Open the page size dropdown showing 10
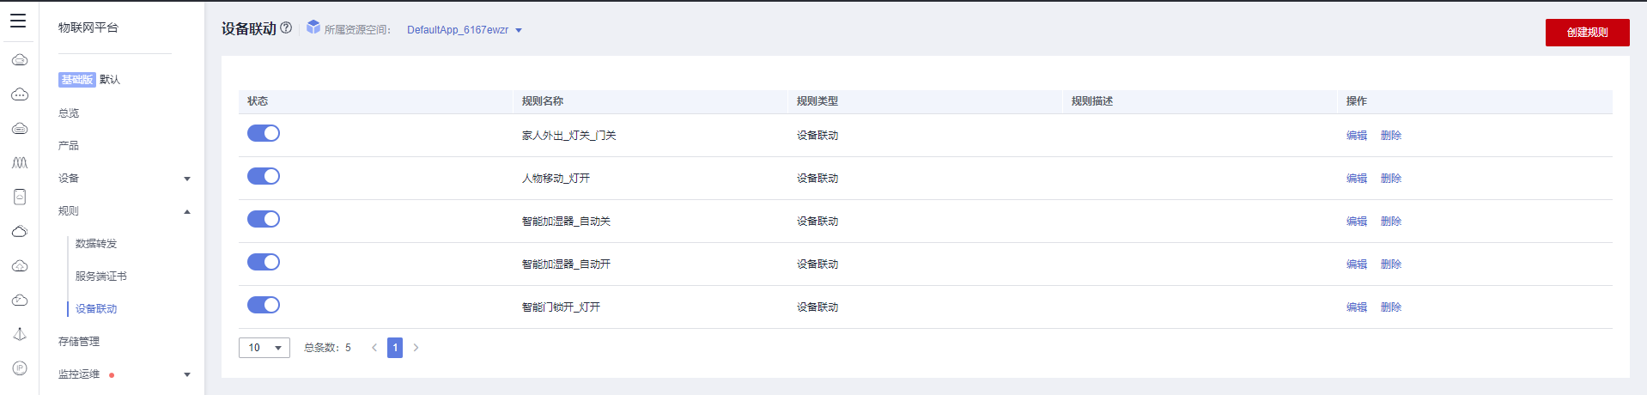 264,348
